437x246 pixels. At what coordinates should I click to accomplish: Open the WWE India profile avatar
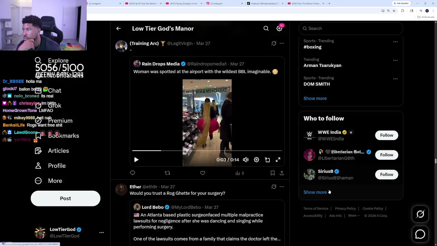[309, 135]
